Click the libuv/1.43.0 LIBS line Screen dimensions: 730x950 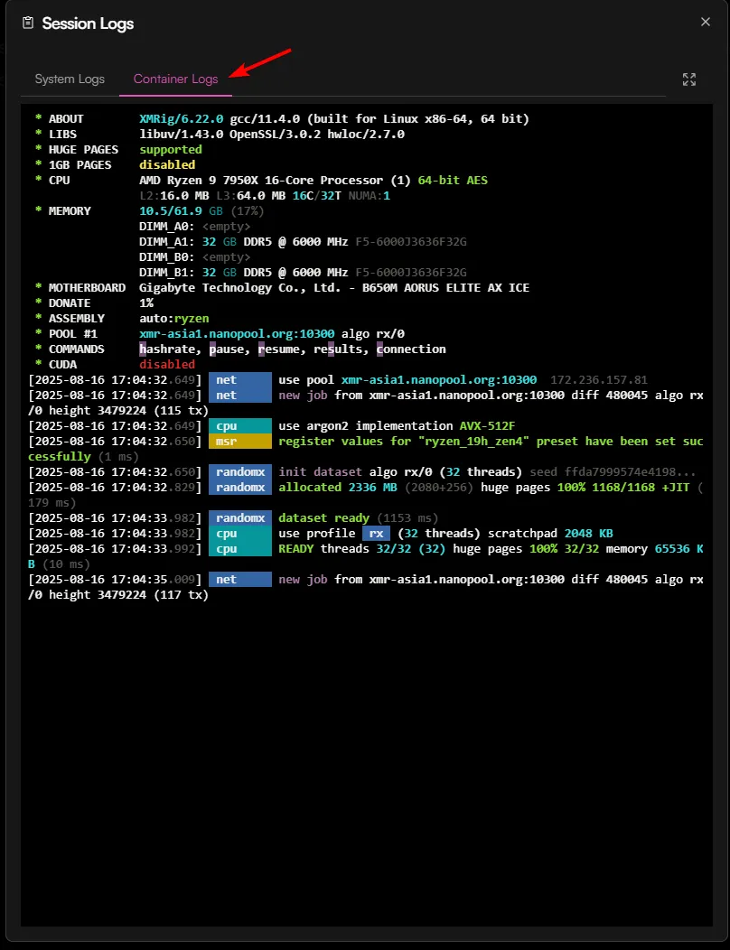tap(272, 134)
